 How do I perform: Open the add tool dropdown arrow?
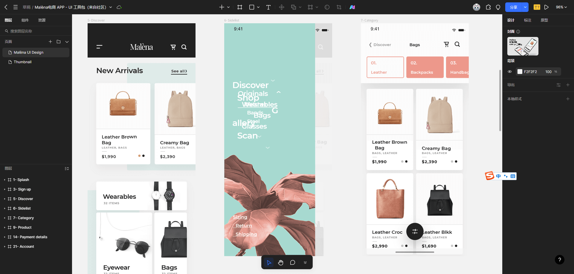(x=228, y=7)
